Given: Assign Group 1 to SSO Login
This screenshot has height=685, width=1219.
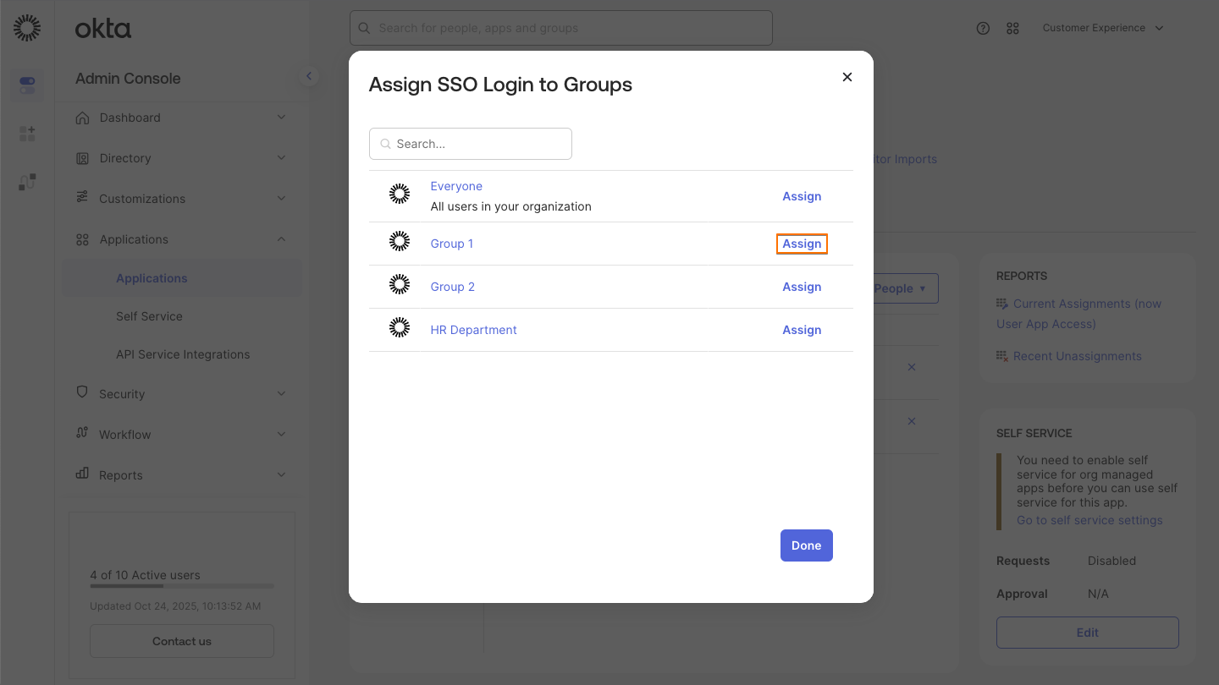Looking at the screenshot, I should click(802, 244).
